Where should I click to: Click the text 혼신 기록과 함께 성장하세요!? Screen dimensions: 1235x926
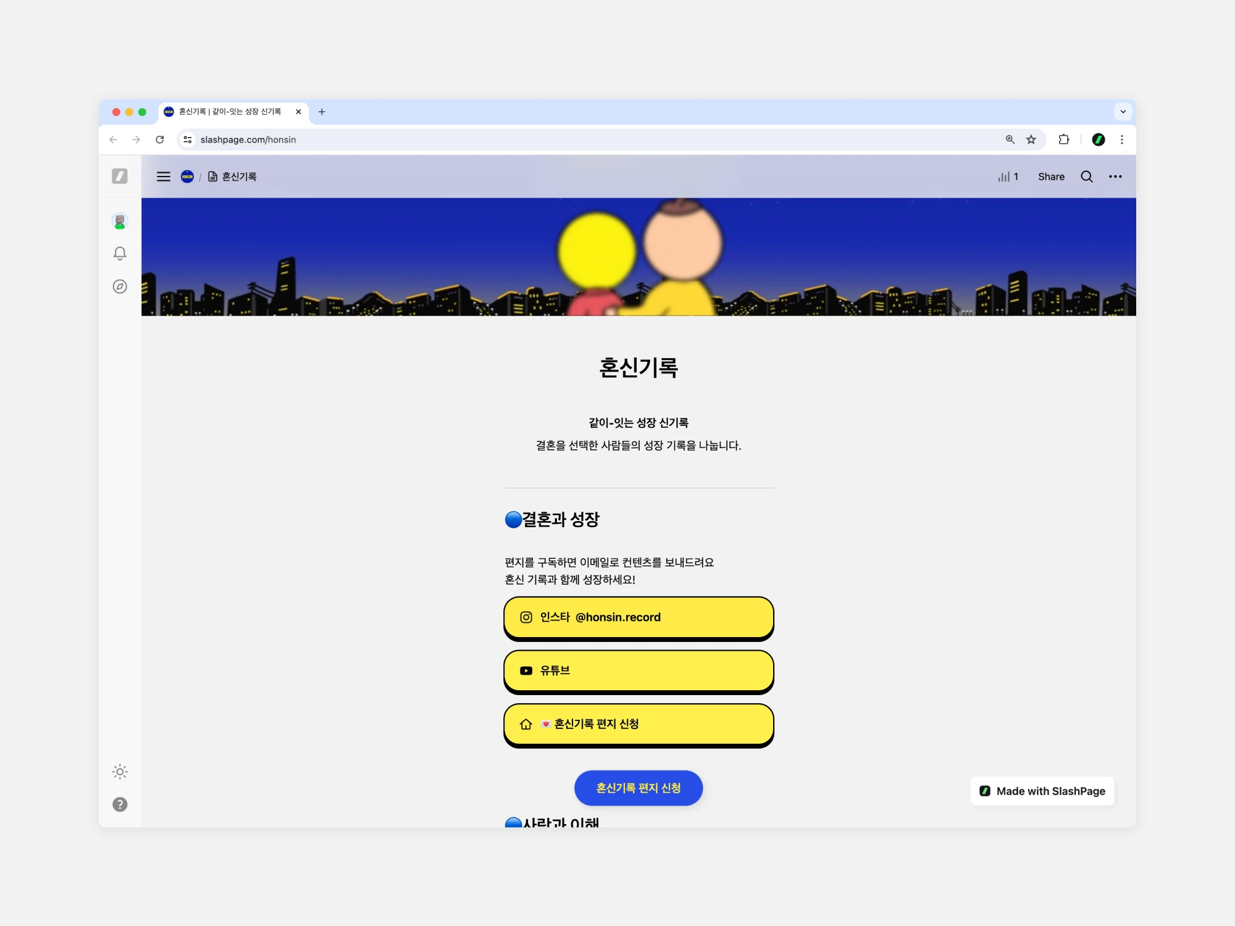[569, 580]
